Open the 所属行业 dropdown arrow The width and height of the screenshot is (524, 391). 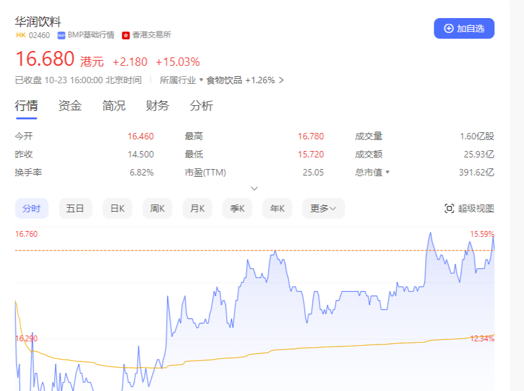[201, 80]
